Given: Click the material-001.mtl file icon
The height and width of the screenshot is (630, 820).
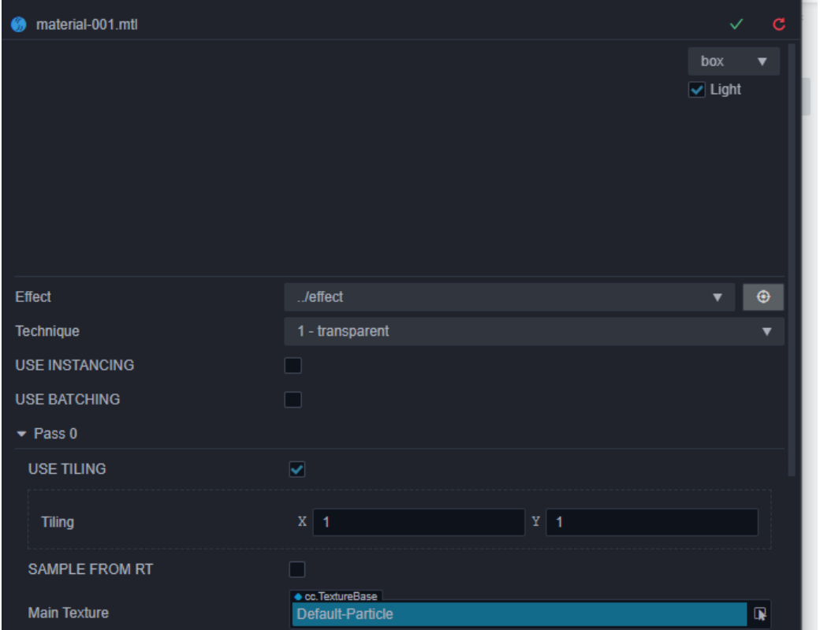Looking at the screenshot, I should pos(19,24).
